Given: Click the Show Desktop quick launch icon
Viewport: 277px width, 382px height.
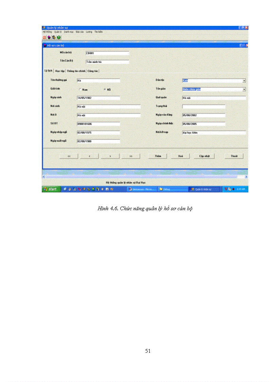Looking at the screenshot, I should 70,189.
